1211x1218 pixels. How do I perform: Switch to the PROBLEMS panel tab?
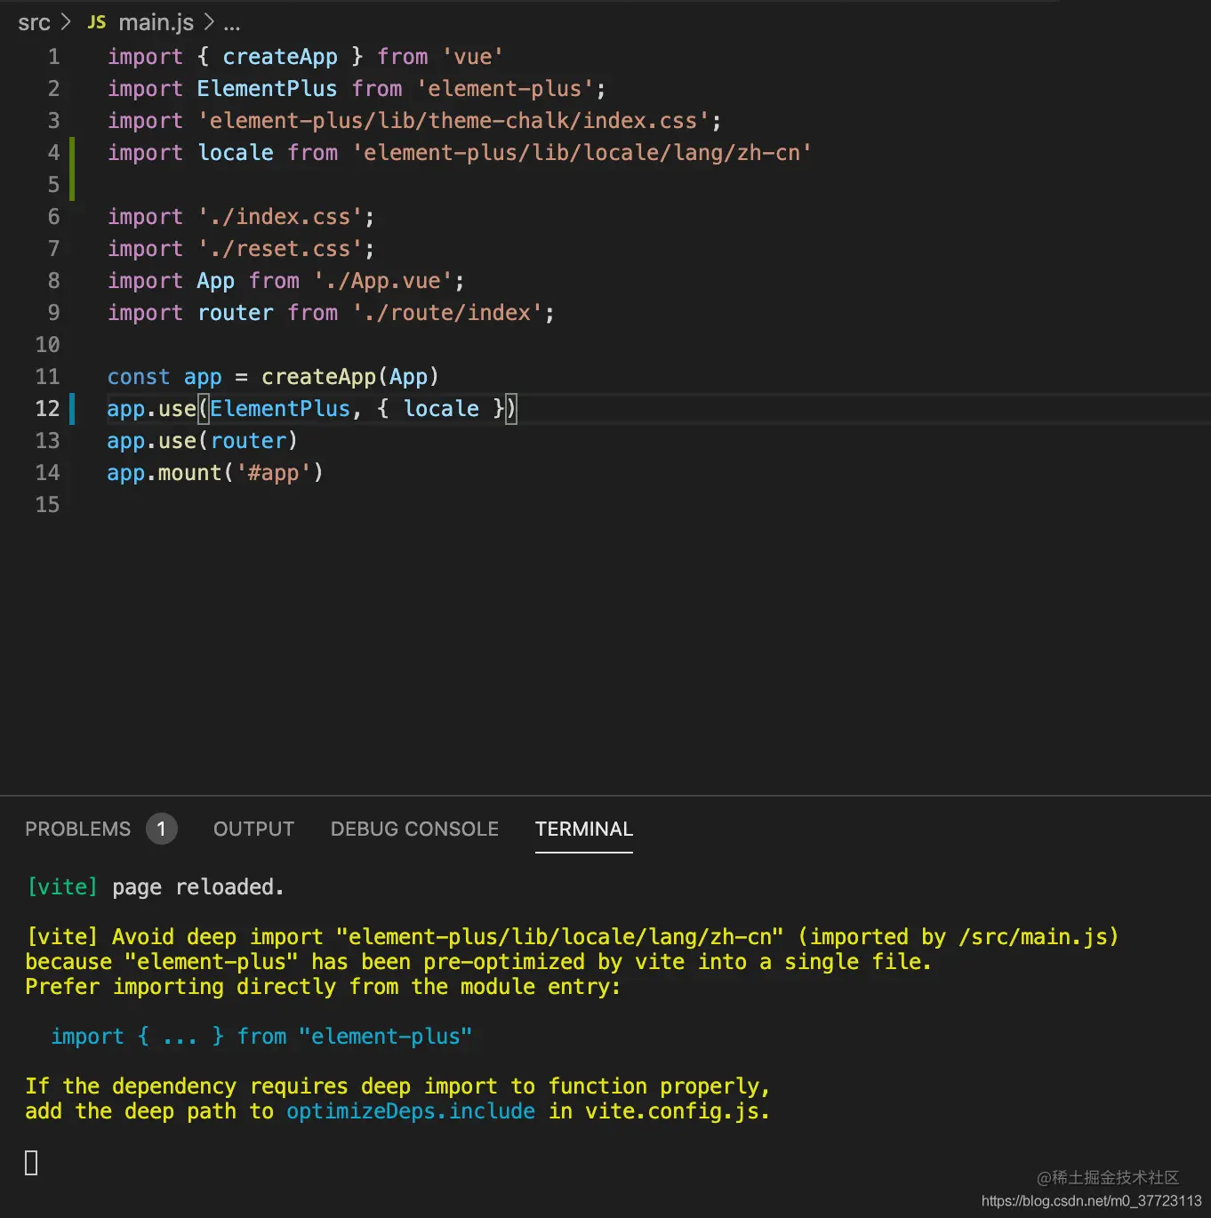77,829
